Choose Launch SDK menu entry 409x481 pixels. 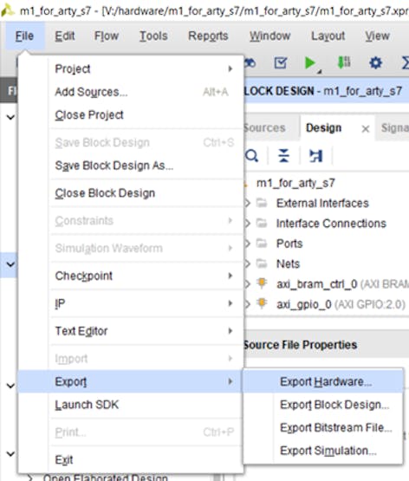coord(87,405)
